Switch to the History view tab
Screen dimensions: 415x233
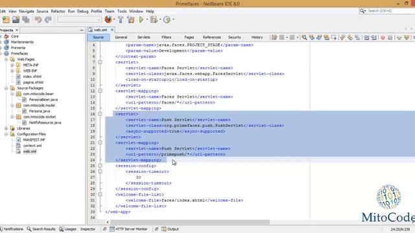coord(257,38)
